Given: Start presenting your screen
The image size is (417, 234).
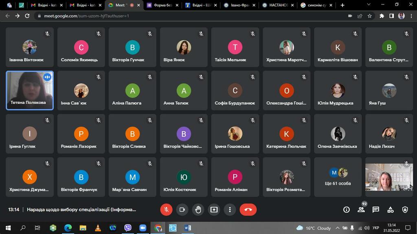Looking at the screenshot, I should coord(214,210).
